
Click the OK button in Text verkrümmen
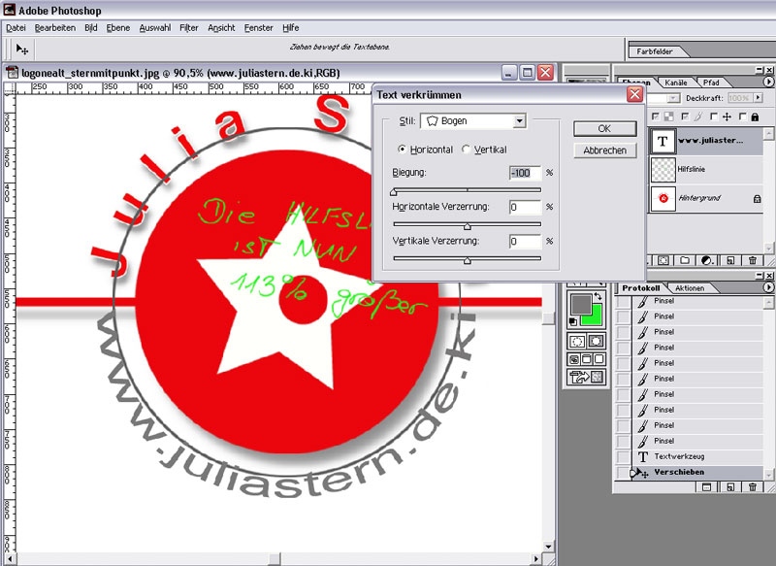point(603,128)
